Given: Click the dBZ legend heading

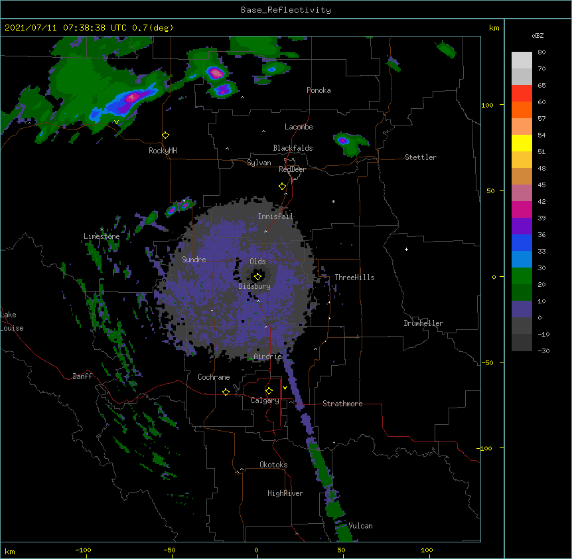Looking at the screenshot, I should [537, 35].
